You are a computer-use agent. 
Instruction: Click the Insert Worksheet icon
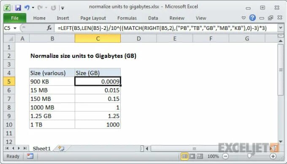pyautogui.click(x=61, y=148)
